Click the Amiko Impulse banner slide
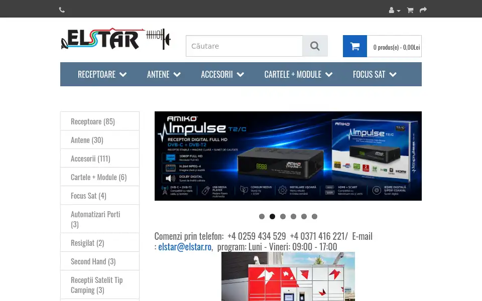 pos(288,156)
